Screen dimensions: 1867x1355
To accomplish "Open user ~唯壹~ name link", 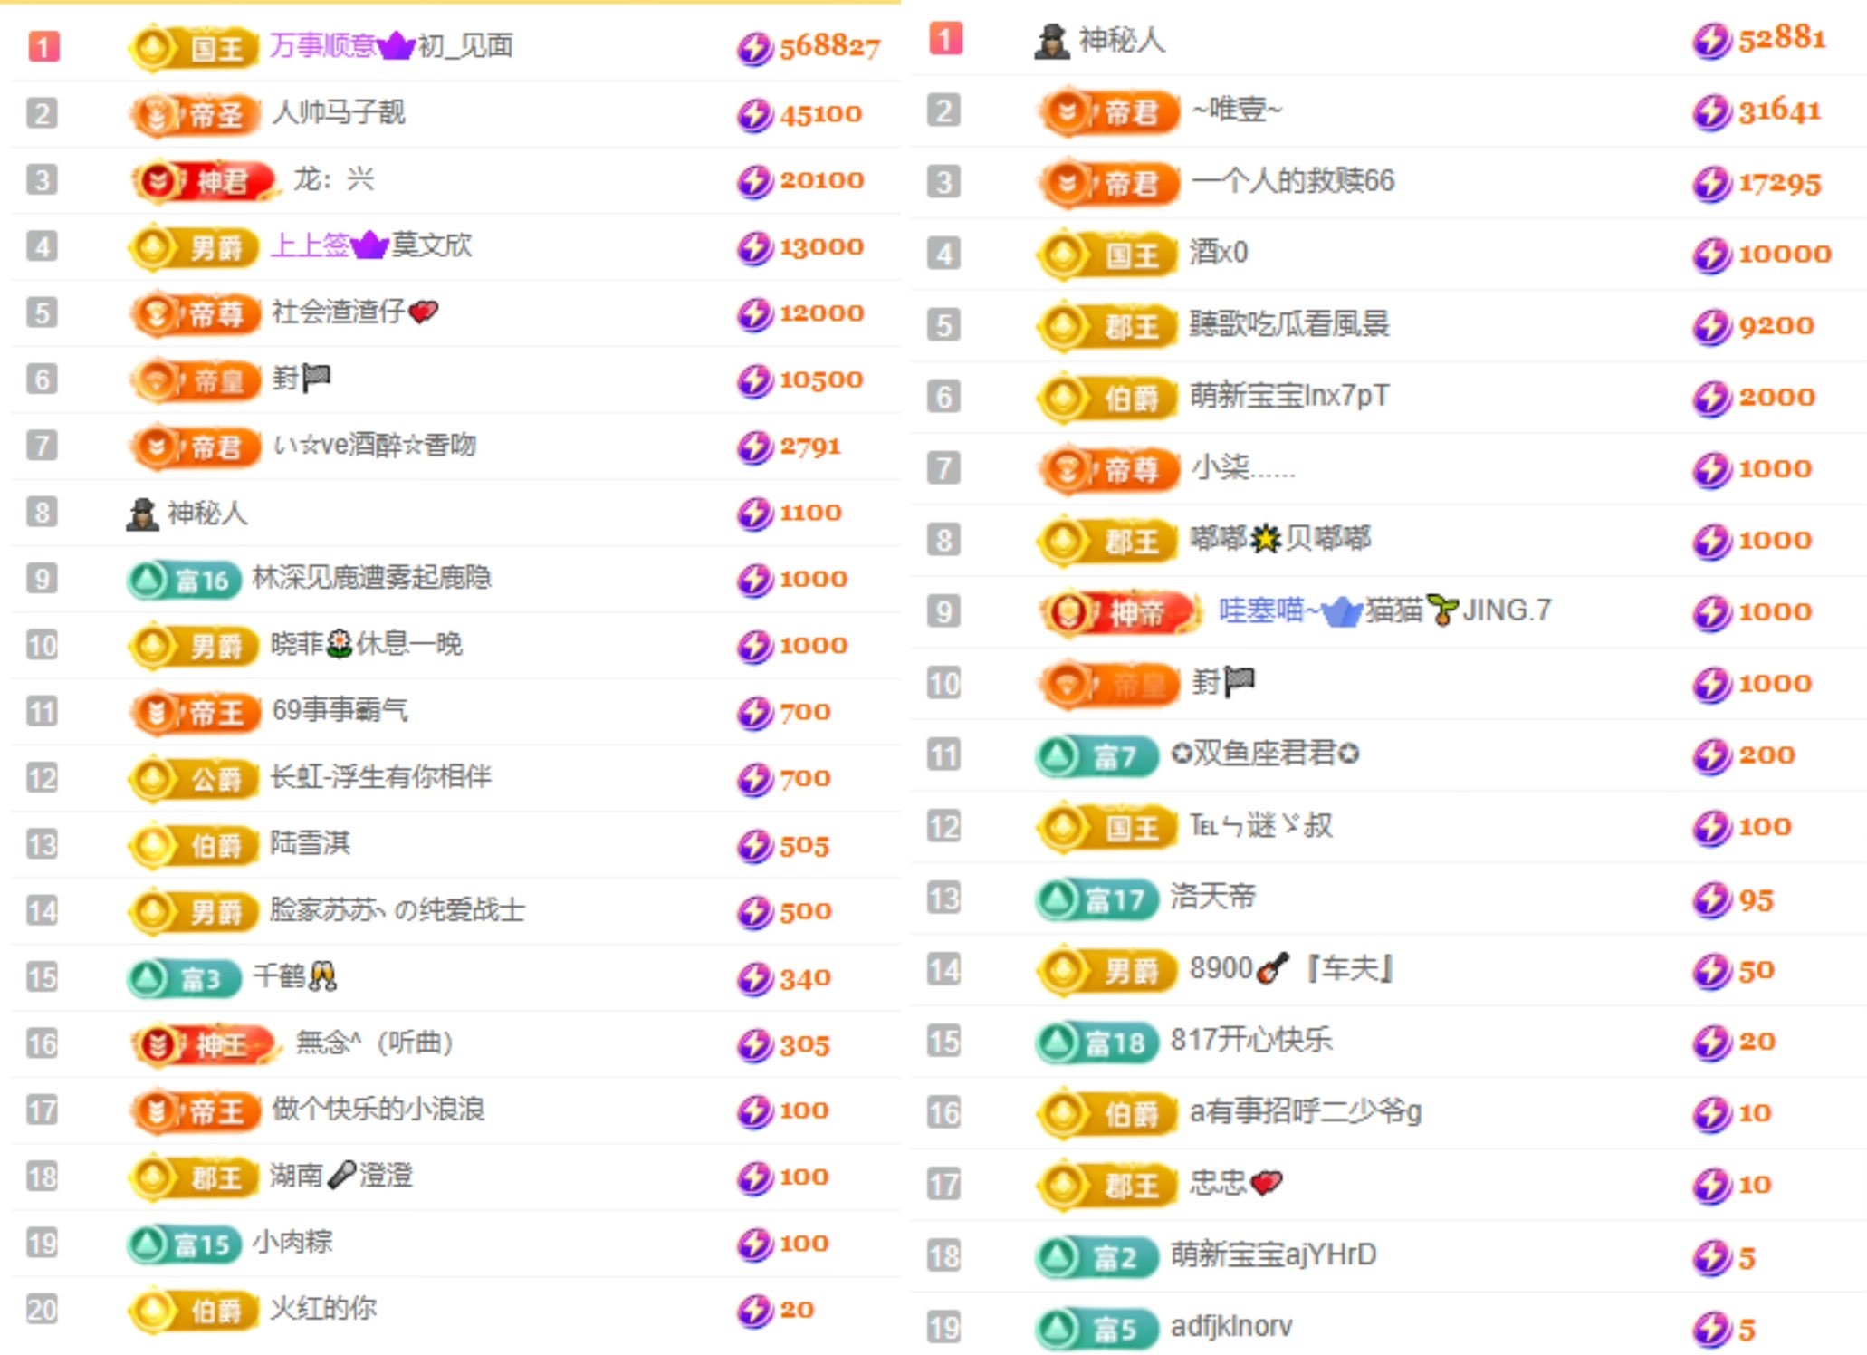I will coord(1237,111).
